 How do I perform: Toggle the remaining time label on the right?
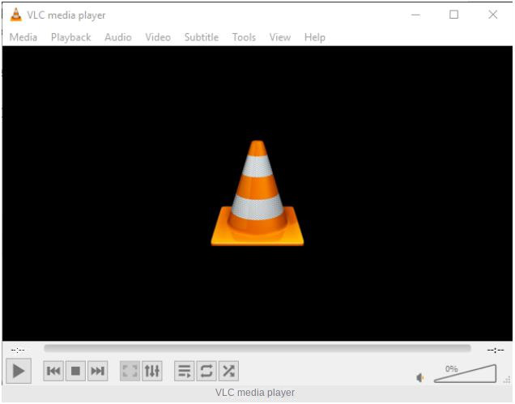[496, 350]
